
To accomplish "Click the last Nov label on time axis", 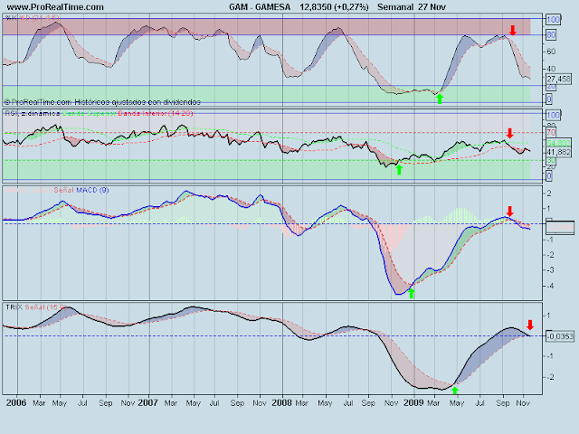I will click(523, 403).
